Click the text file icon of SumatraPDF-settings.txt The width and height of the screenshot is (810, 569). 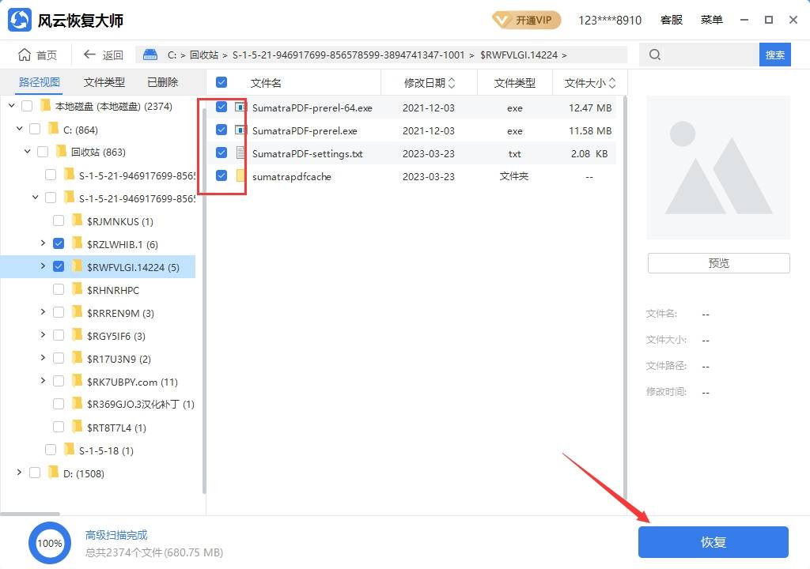tap(240, 153)
